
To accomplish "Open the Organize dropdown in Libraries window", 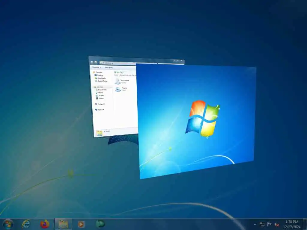I will point(96,67).
